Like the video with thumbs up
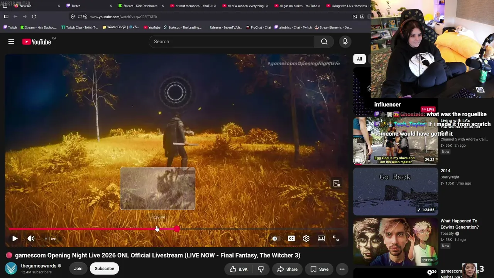This screenshot has height=278, width=494. (239, 269)
